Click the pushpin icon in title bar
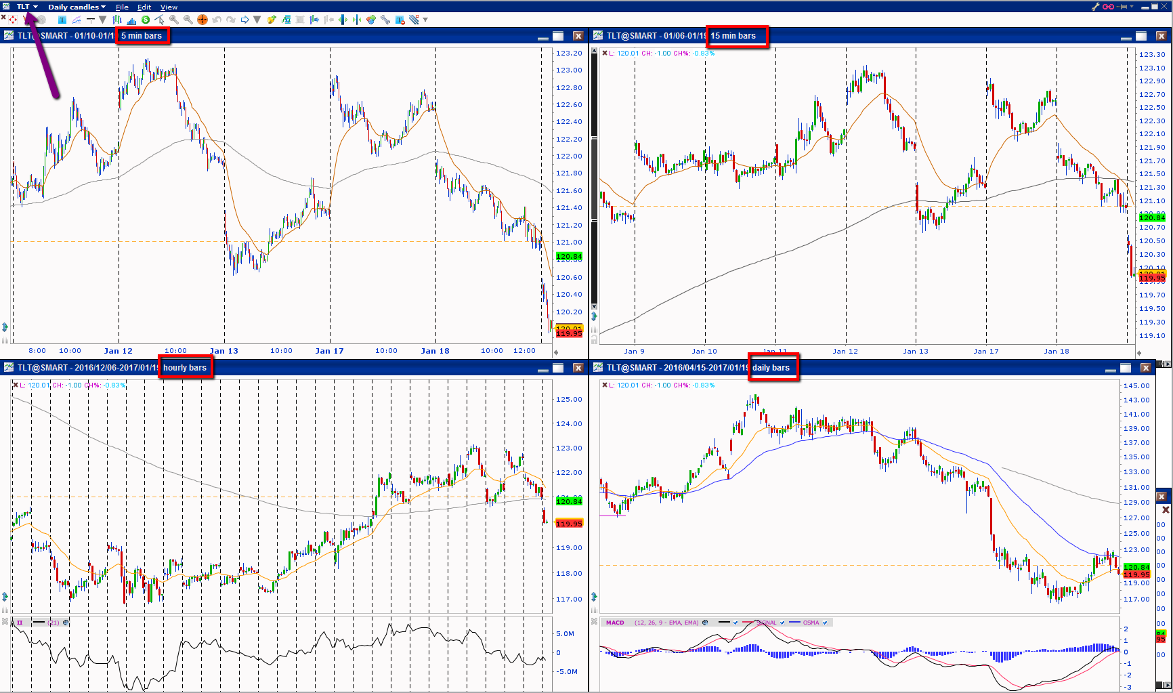1173x693 pixels. pos(1123,7)
